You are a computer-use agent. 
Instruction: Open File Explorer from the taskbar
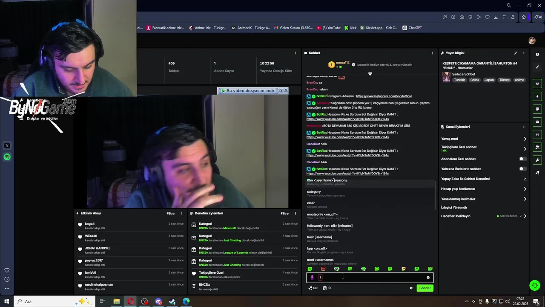point(116,301)
